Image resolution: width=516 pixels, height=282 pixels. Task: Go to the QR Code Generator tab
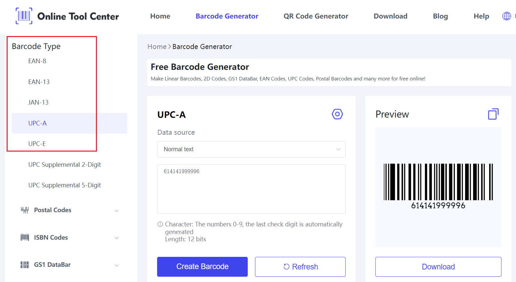(316, 16)
